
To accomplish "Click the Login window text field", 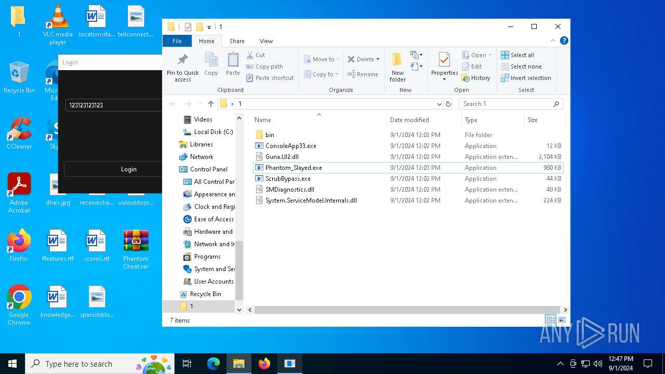I will tap(114, 105).
